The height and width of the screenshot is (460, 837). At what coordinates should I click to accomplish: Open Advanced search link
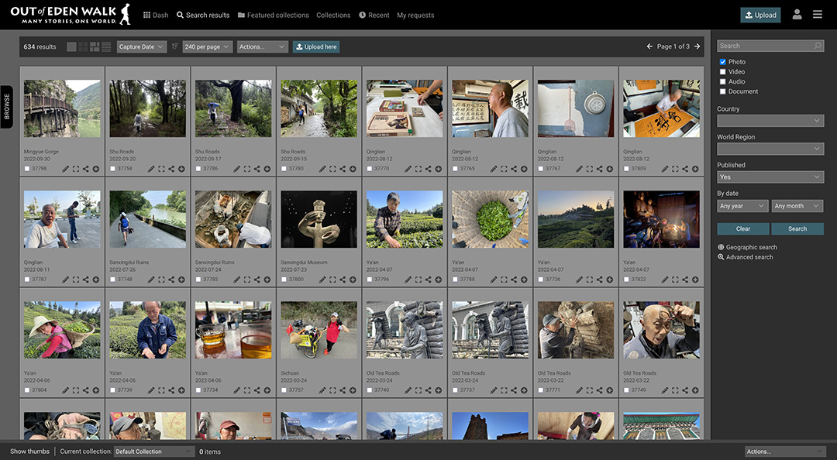(746, 256)
